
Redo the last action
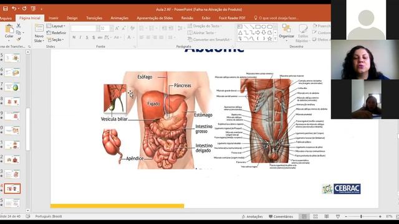pyautogui.click(x=24, y=9)
